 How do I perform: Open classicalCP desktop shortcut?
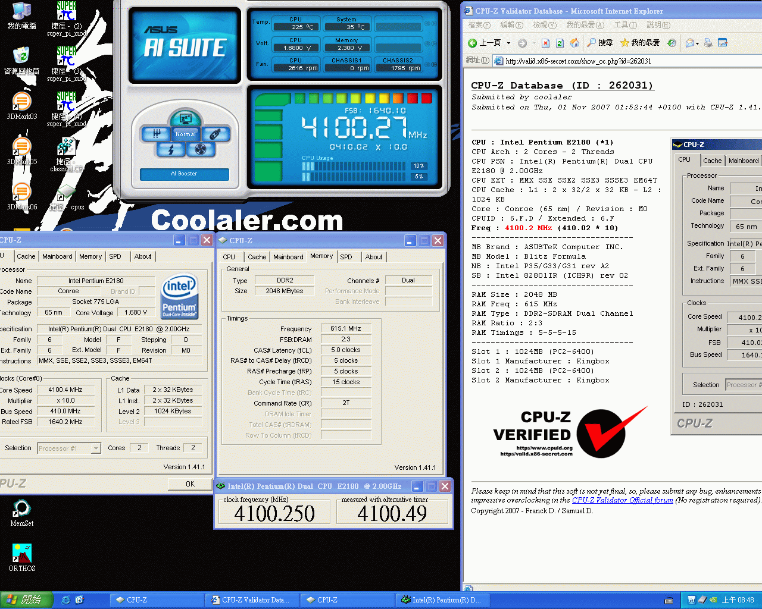(x=67, y=155)
